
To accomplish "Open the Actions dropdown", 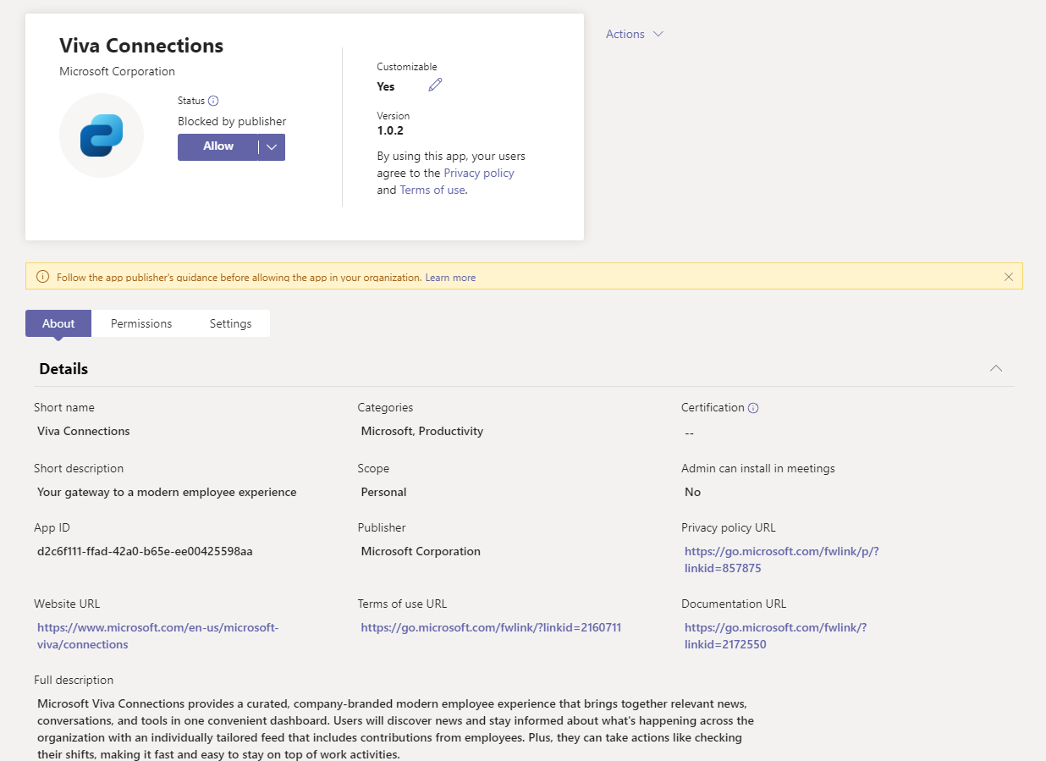I will (634, 34).
